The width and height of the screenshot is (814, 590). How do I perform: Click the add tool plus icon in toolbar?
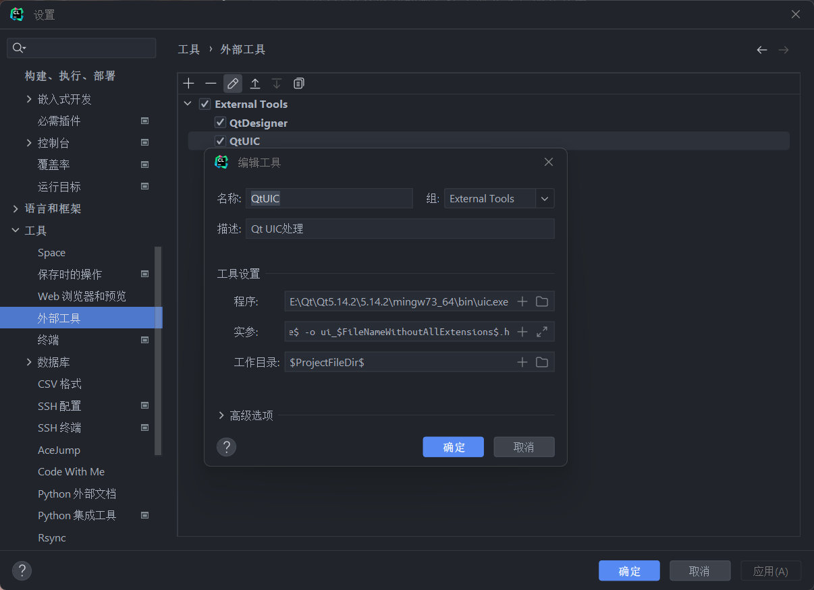pos(189,84)
